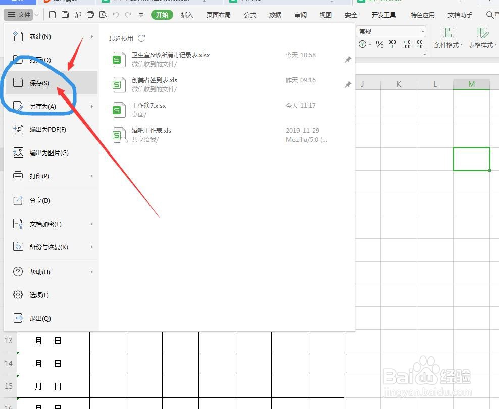Viewport: 499px width, 409px height.
Task: Open the 文档助手 ribbon tab
Action: pos(460,15)
